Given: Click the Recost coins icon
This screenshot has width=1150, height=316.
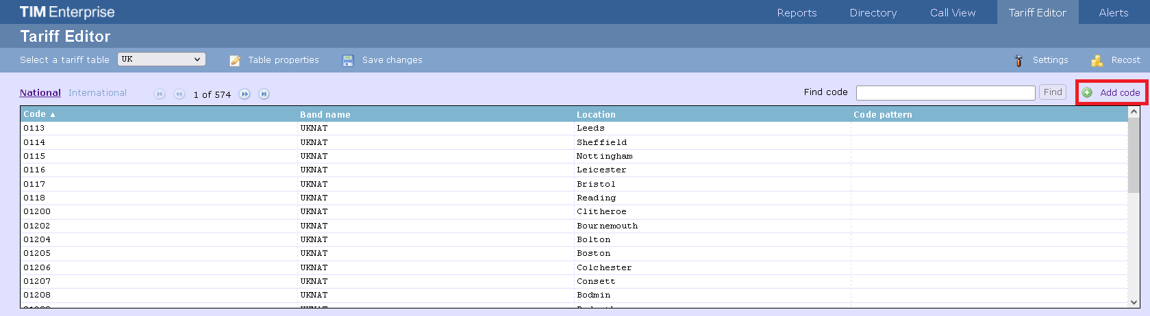Looking at the screenshot, I should (x=1097, y=60).
